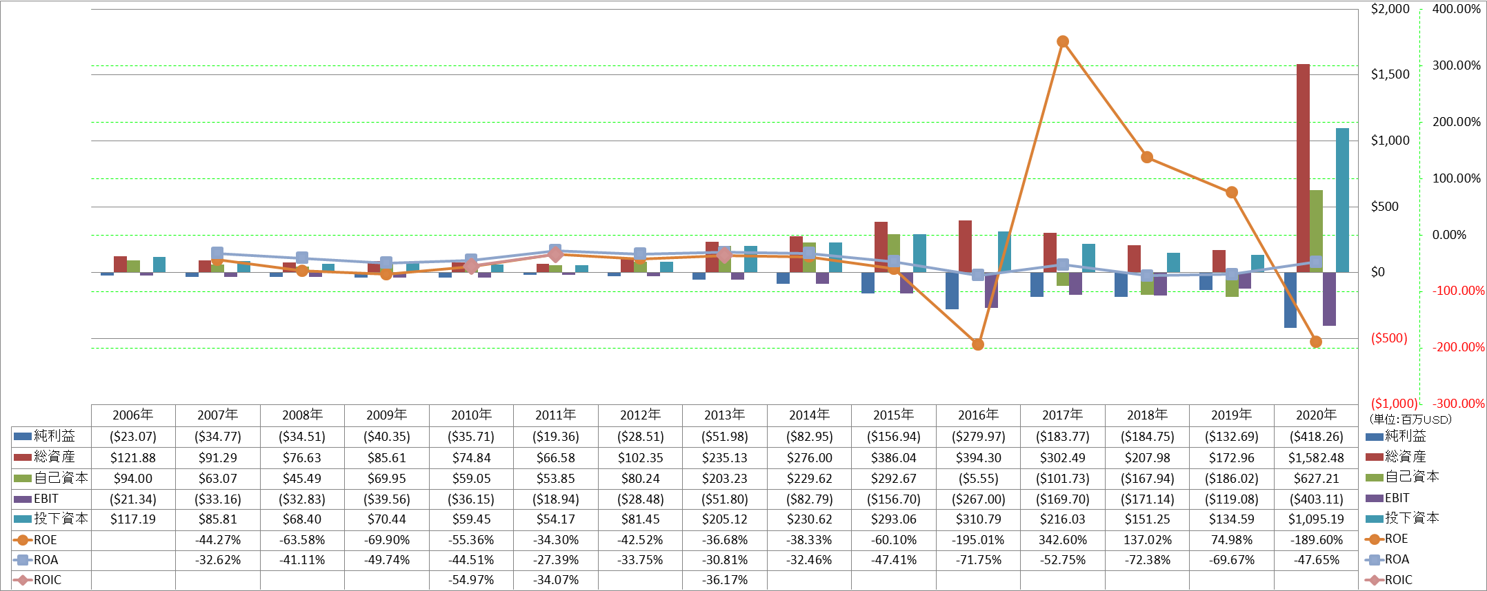The image size is (1487, 591).
Task: Click the ROE marker at 2020
Action: pyautogui.click(x=1316, y=342)
